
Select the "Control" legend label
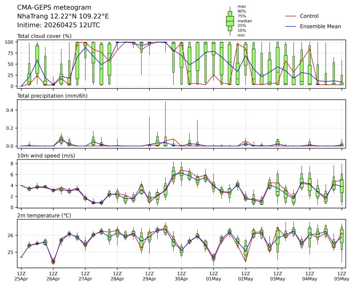(309, 16)
